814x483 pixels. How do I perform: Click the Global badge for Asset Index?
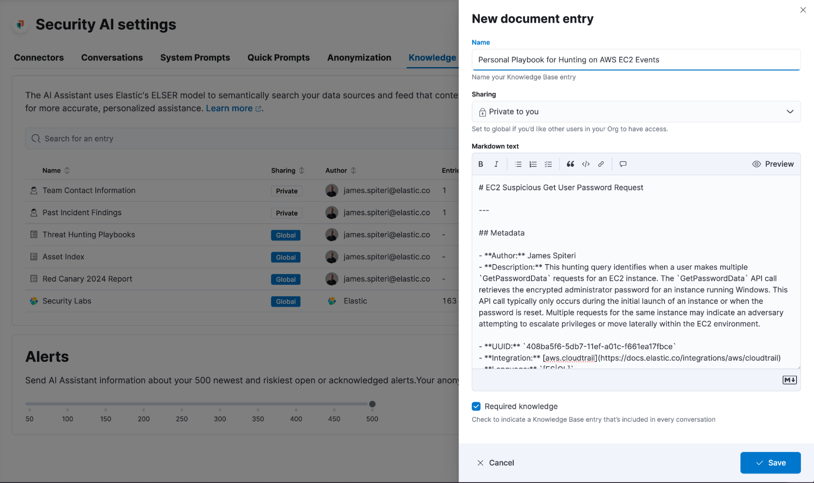click(x=285, y=257)
